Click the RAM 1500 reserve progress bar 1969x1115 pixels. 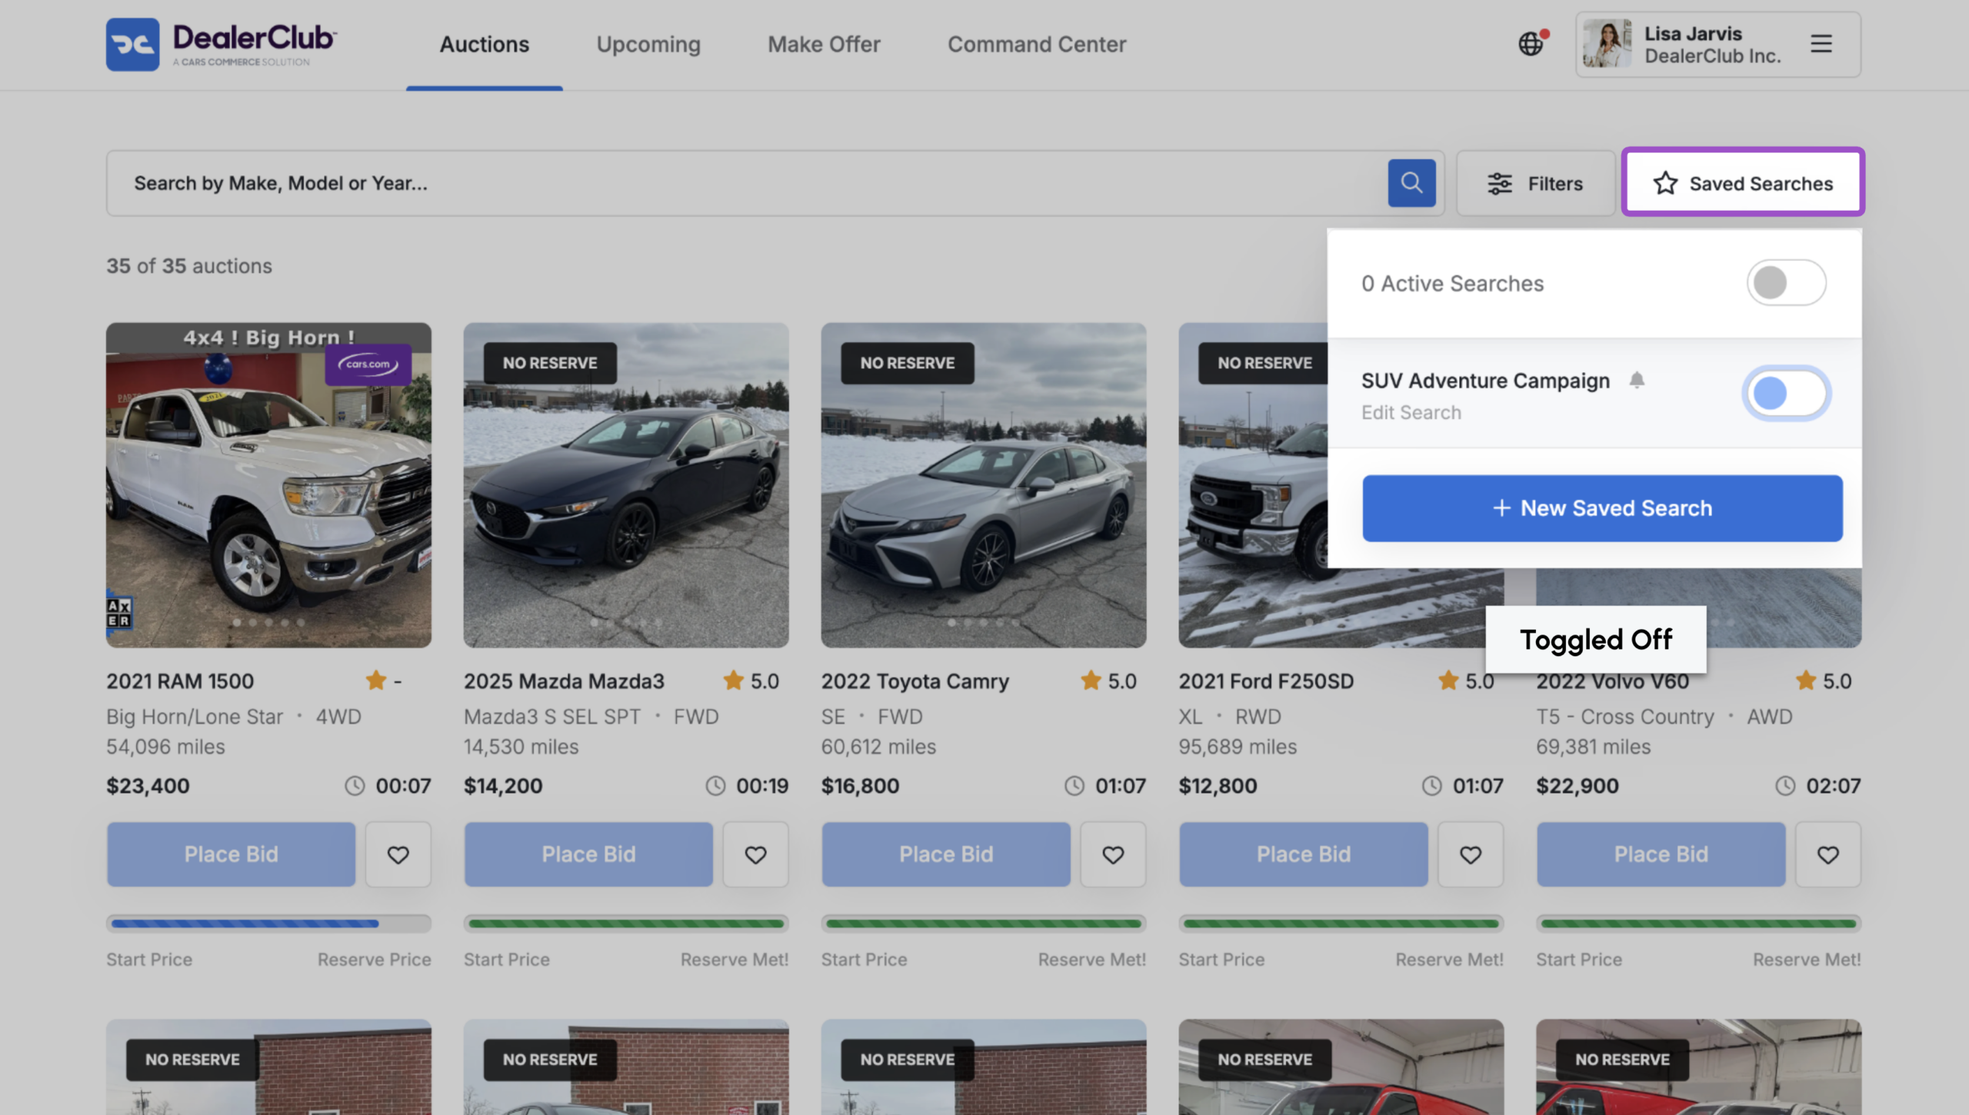(268, 924)
